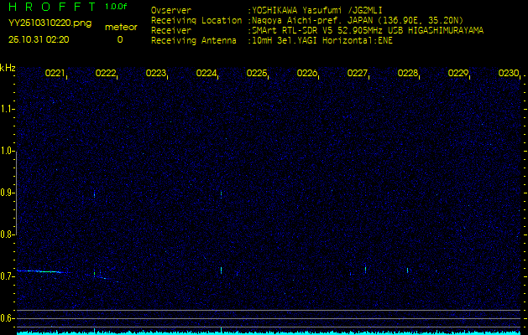
Task: Select the 1.1 frequency axis label
Action: pos(8,109)
